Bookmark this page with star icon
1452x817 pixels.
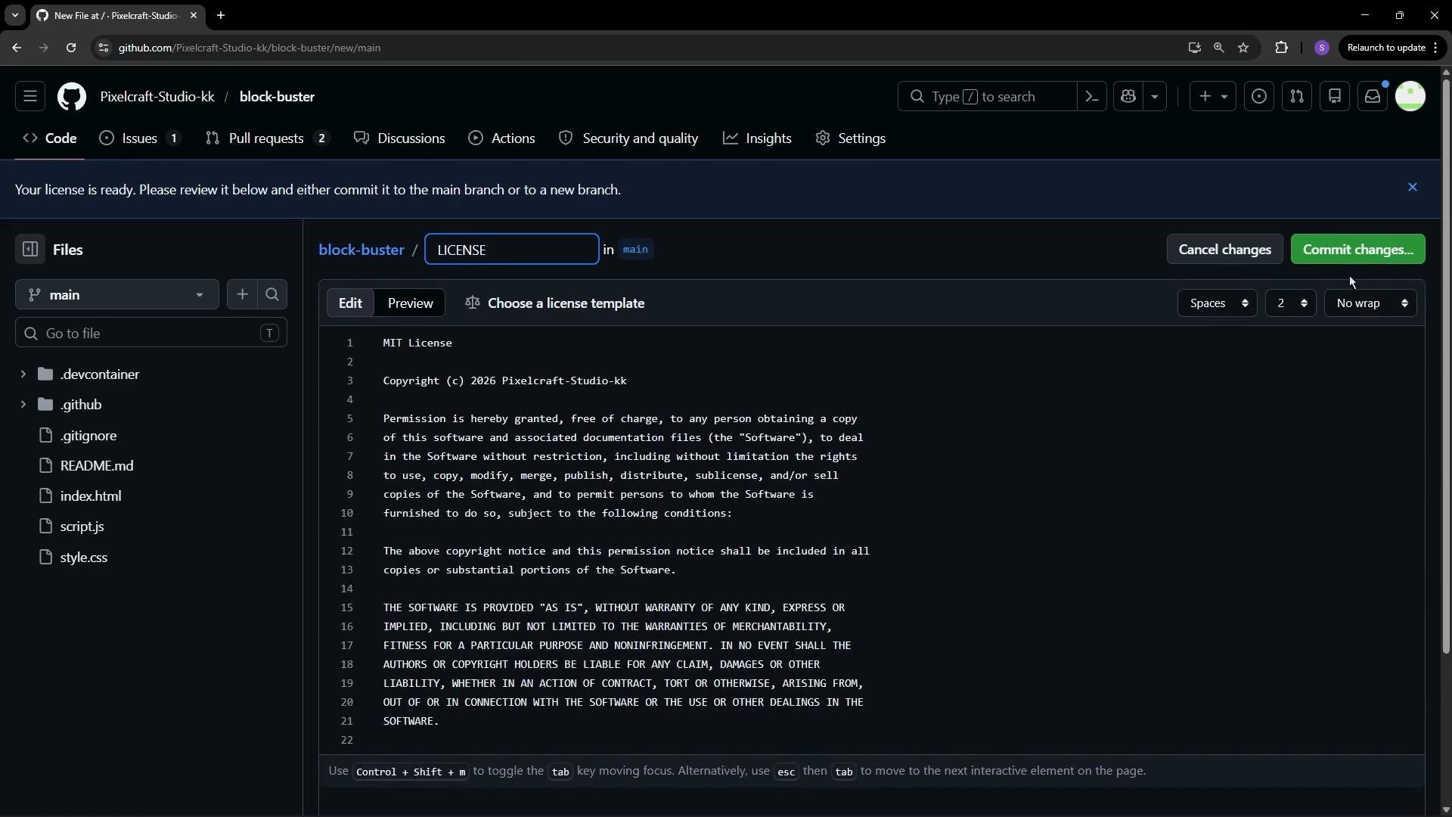pyautogui.click(x=1243, y=48)
